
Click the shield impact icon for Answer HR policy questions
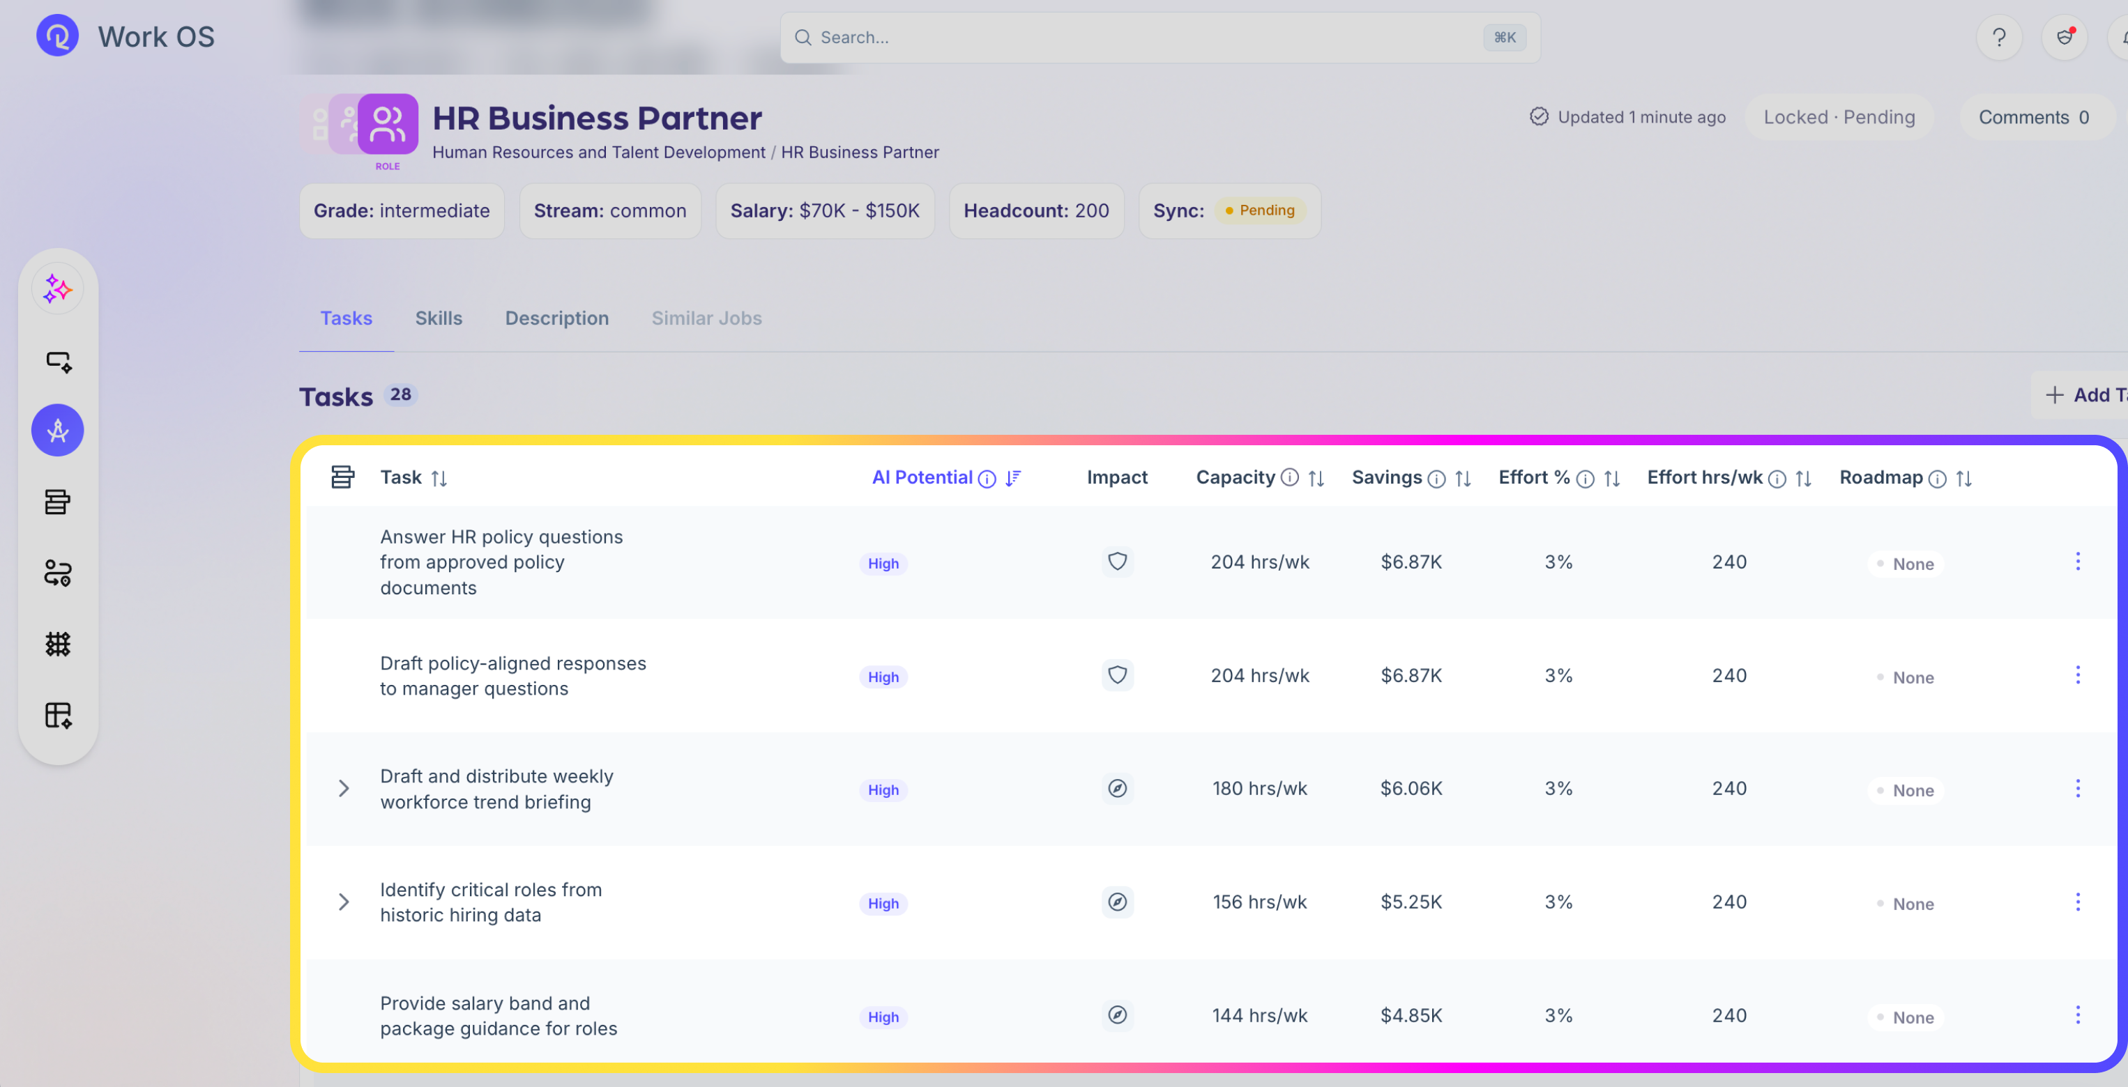point(1117,561)
